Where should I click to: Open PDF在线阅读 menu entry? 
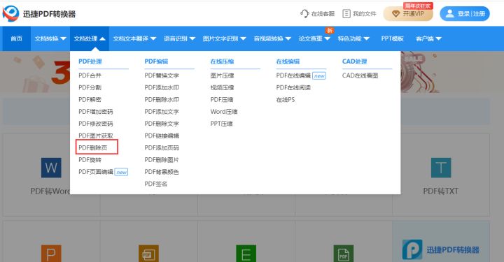click(293, 87)
